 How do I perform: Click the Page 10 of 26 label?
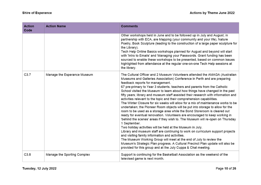point(226,168)
